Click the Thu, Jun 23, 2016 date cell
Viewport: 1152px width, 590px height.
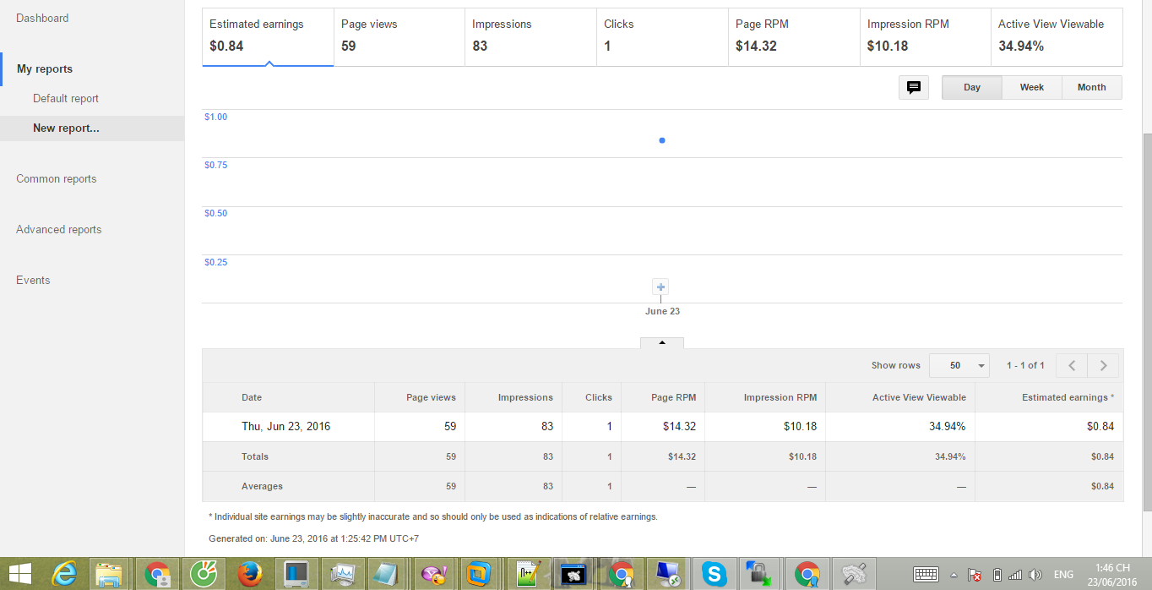(x=285, y=426)
